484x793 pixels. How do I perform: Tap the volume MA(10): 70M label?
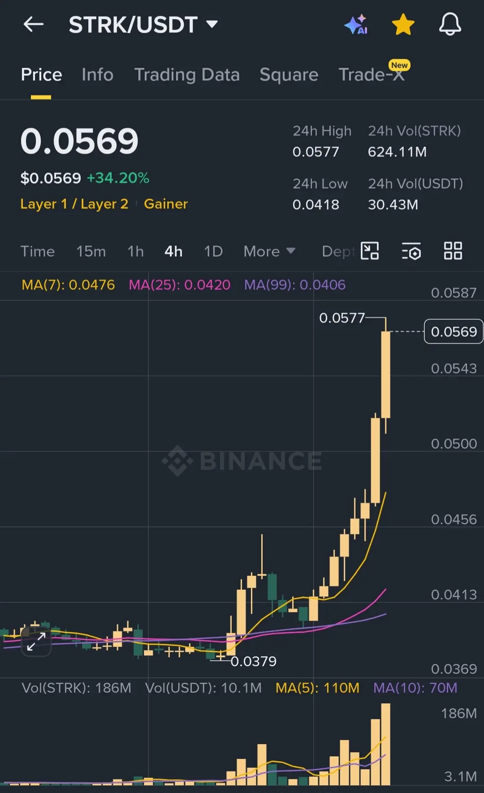click(x=415, y=688)
